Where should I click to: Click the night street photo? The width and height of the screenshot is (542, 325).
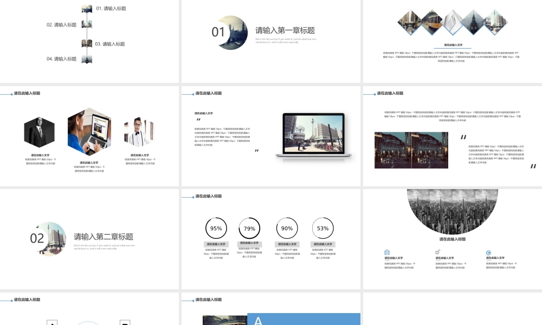pyautogui.click(x=411, y=150)
